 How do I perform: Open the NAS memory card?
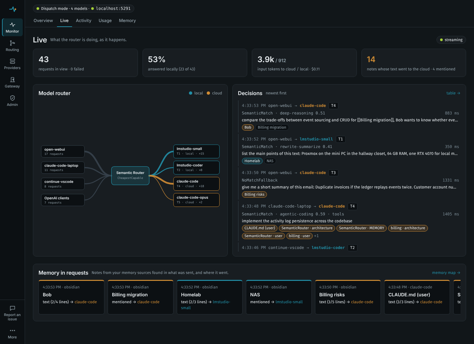click(x=279, y=297)
